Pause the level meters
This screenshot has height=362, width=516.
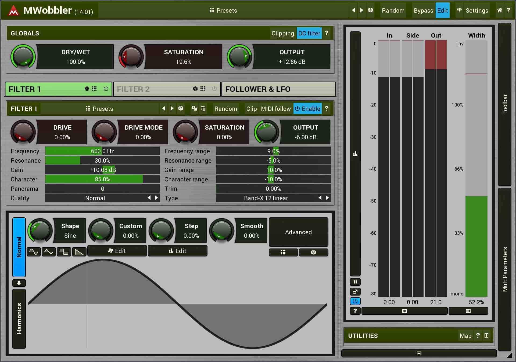click(355, 282)
